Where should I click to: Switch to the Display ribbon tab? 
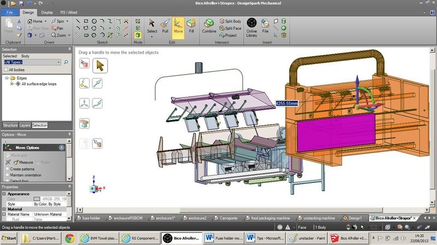(x=47, y=11)
